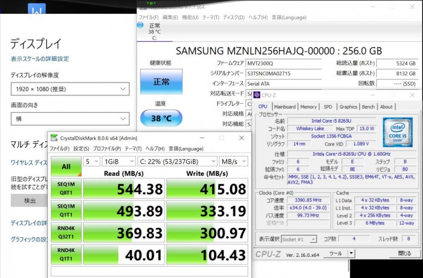Switch to the About tab in CPU-Z
Viewport: 423px width, 278px height.
[x=386, y=106]
